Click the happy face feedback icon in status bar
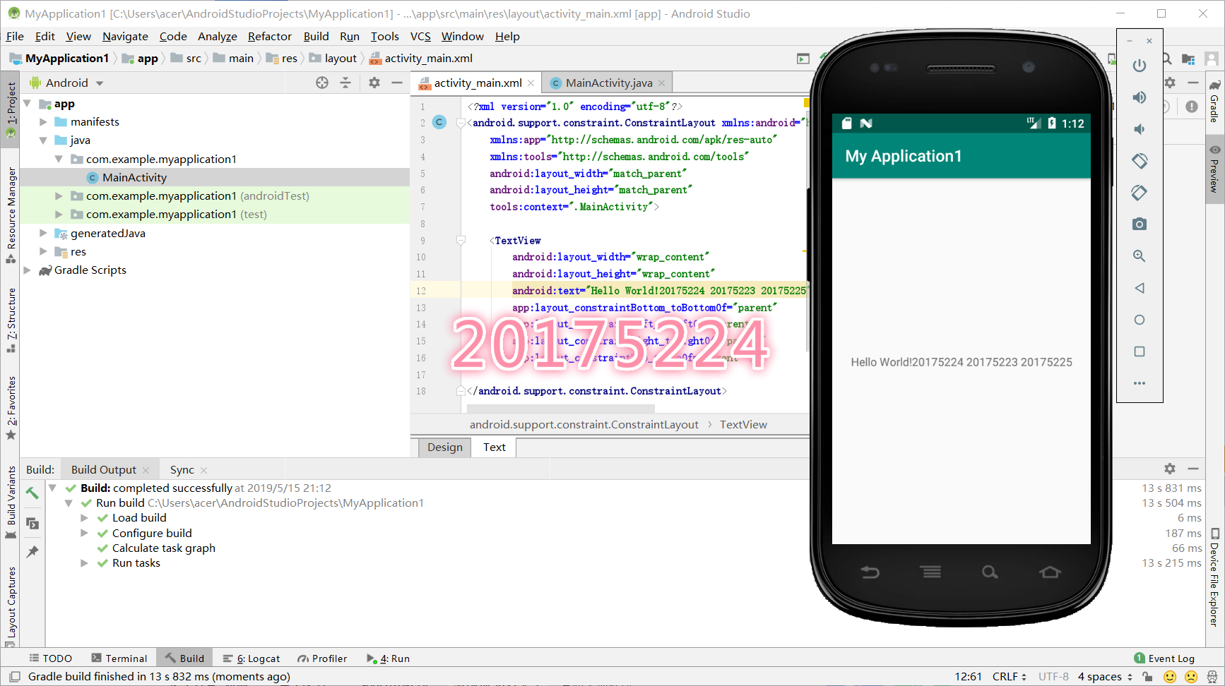The width and height of the screenshot is (1225, 686). [1170, 677]
